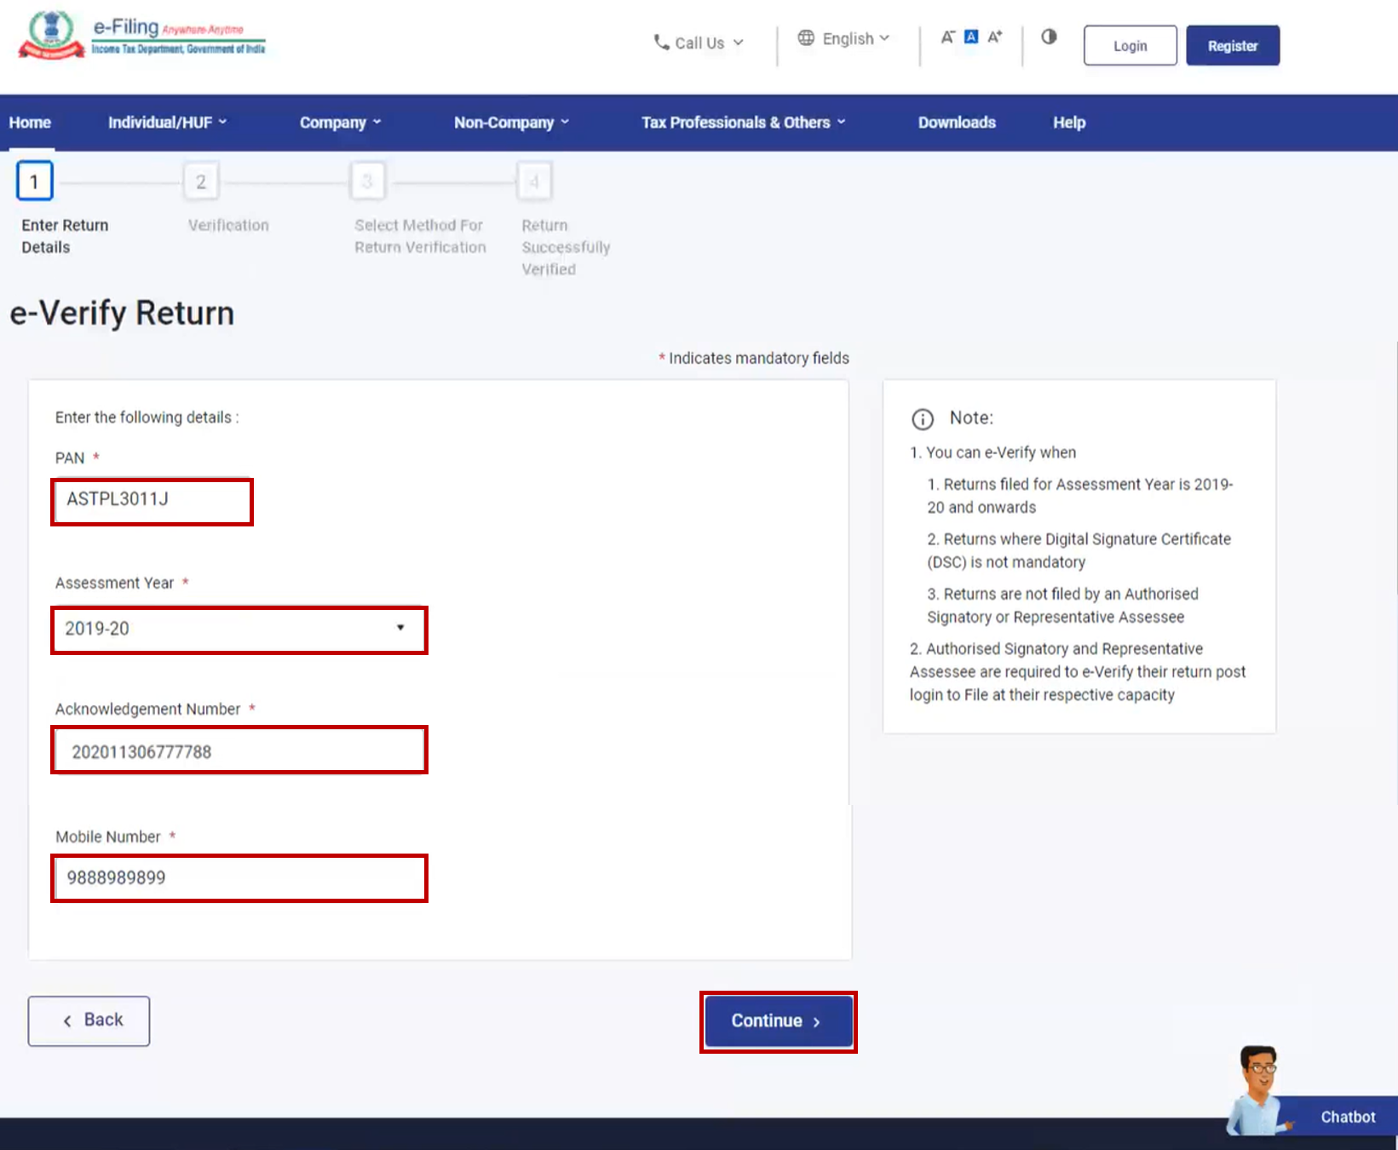Select the Home tab
This screenshot has height=1150, width=1398.
(x=30, y=122)
